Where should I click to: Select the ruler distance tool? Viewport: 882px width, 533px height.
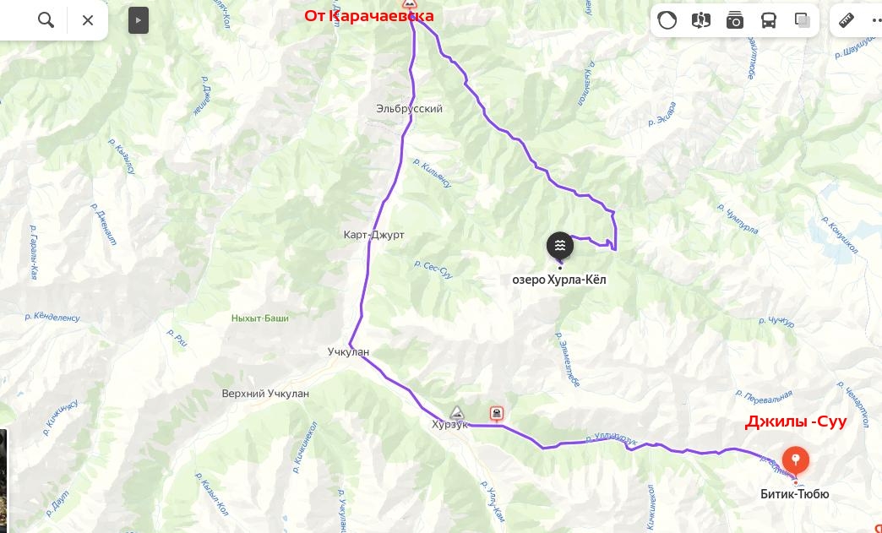(847, 20)
